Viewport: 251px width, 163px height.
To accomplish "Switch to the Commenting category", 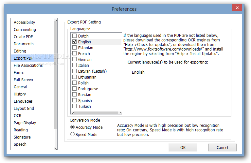I will (25, 29).
